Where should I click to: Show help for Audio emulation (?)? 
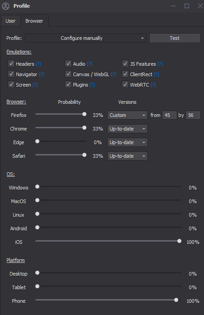90,64
